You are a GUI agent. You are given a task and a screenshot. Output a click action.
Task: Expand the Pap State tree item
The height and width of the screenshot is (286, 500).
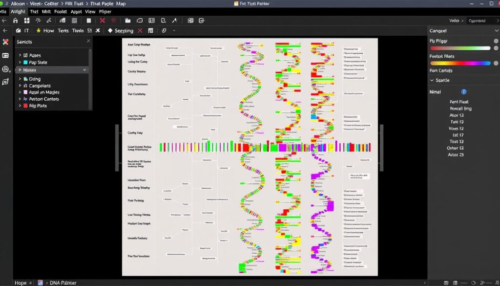click(x=20, y=63)
